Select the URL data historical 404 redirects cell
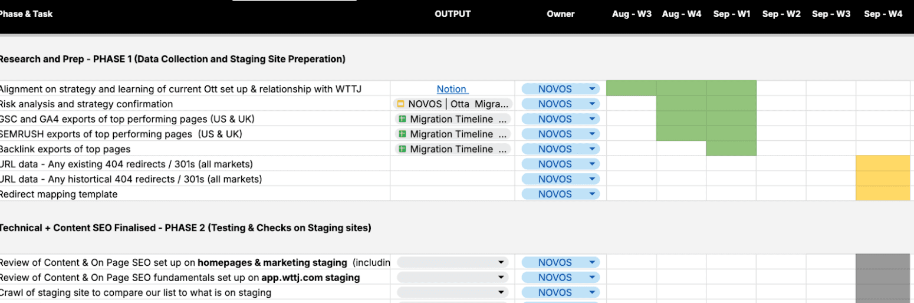The image size is (914, 303). click(x=195, y=179)
